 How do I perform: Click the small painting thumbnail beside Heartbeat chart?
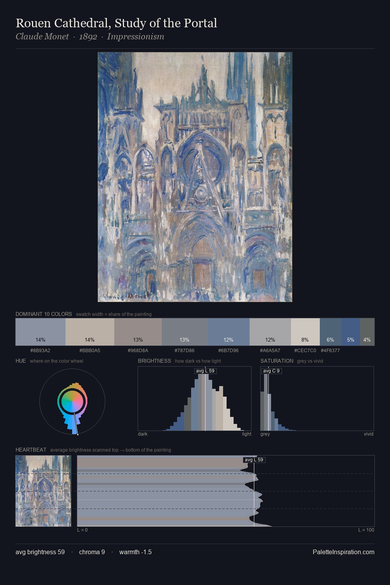(x=43, y=491)
